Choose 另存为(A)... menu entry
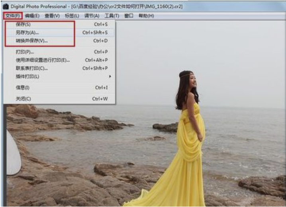Screen dimensions: 286x207 (x=59, y=33)
